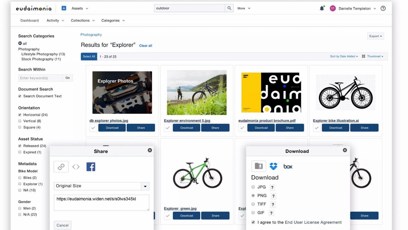408x230 pixels.
Task: Select the TIFF format radio button
Action: (253, 204)
